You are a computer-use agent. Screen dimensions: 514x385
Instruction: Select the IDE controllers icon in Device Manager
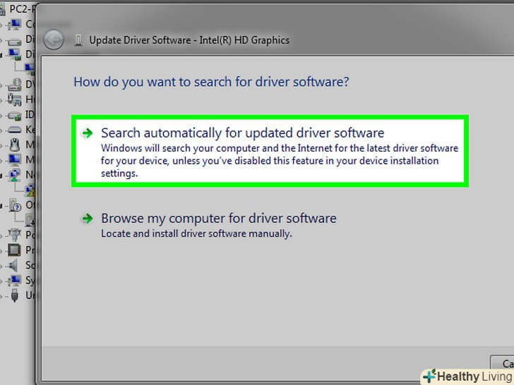[14, 115]
